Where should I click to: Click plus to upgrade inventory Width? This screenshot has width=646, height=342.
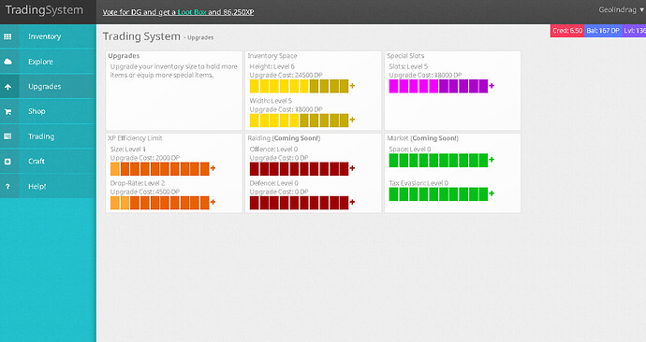coord(352,120)
